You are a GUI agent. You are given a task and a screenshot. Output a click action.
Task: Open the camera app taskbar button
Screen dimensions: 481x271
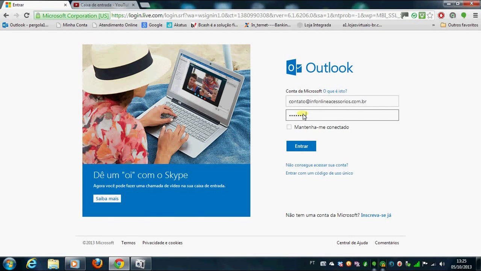coord(141,264)
